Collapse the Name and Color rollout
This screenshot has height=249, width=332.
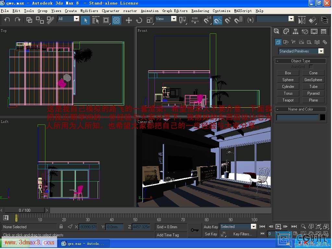click(301, 109)
